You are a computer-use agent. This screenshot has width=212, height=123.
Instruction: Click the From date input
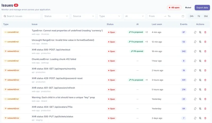tap(156, 16)
